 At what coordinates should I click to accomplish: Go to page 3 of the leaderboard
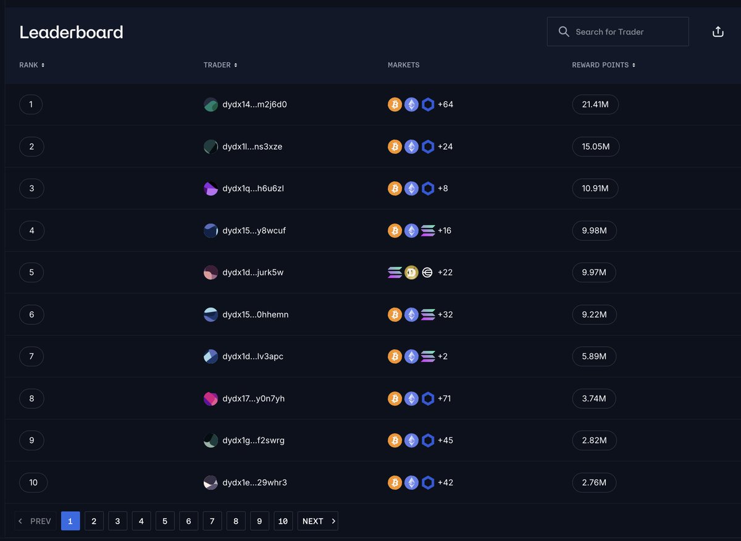point(117,521)
